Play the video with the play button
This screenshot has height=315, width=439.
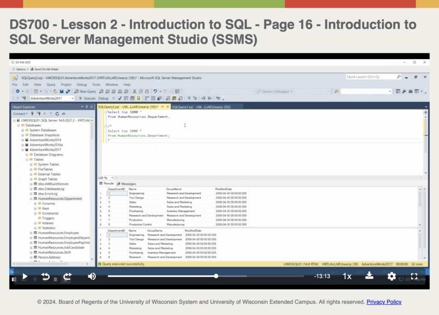[x=24, y=276]
